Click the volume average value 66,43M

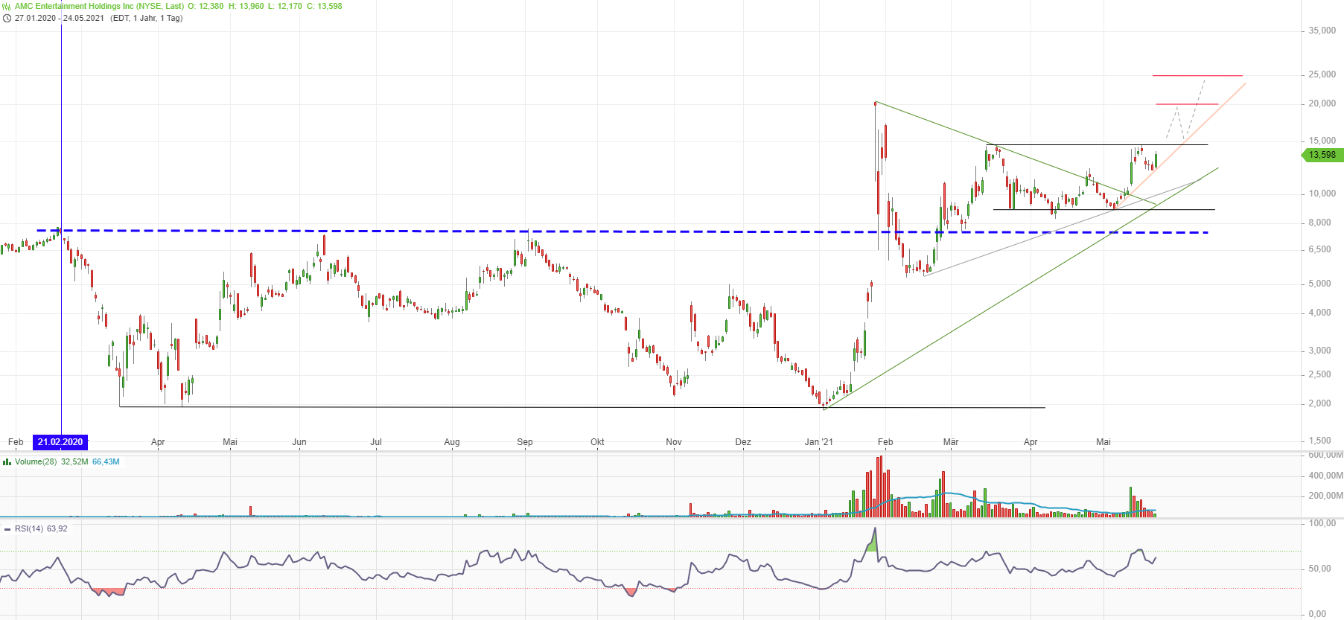[x=106, y=462]
